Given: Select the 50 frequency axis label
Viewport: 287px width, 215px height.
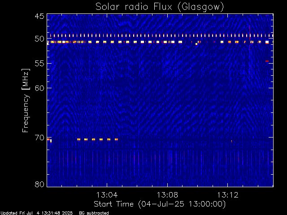Looking at the screenshot, I should [39, 39].
